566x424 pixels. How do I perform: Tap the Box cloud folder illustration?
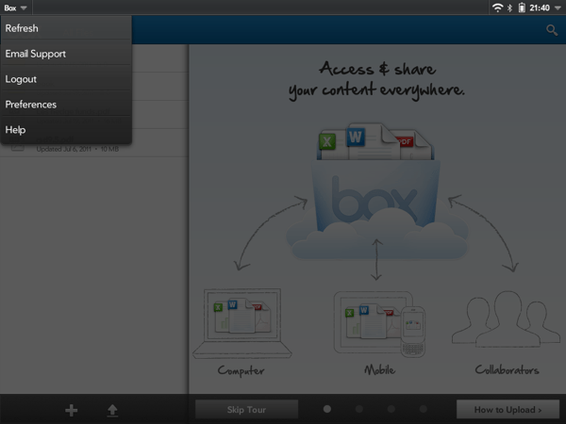click(x=376, y=191)
